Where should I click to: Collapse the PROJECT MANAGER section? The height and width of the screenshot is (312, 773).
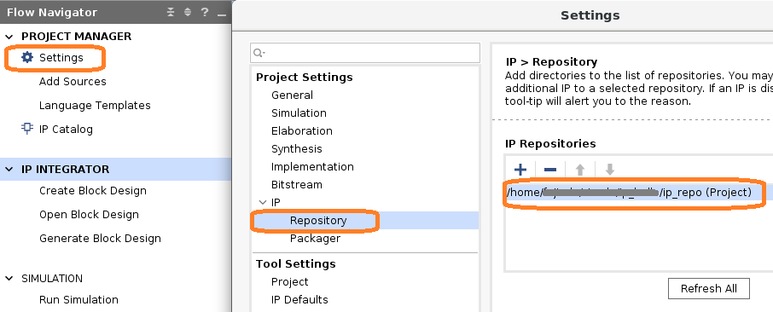(9, 37)
